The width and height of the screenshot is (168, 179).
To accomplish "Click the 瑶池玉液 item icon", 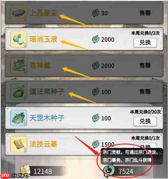I will [x=19, y=39].
